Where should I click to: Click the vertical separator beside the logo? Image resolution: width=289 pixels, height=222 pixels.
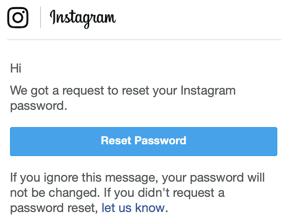click(40, 17)
